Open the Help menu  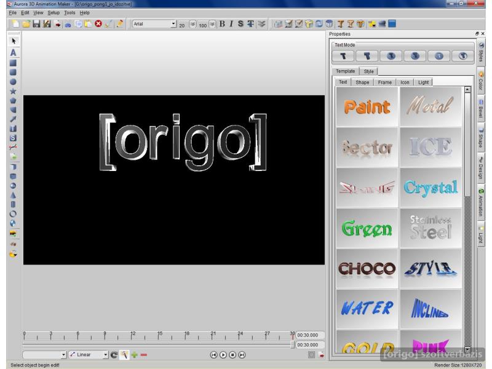[84, 13]
